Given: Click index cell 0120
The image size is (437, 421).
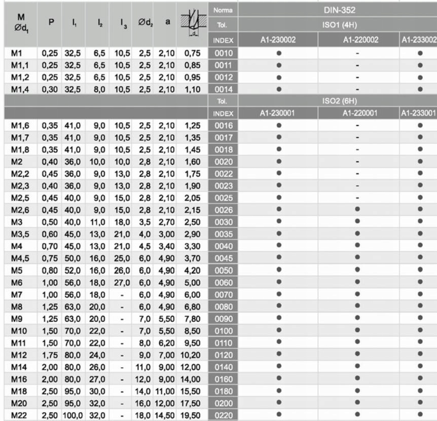Looking at the screenshot, I should coord(223,355).
